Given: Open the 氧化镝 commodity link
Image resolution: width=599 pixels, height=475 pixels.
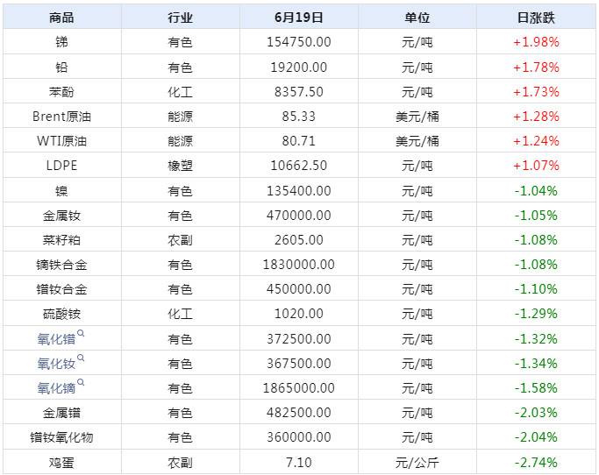Looking at the screenshot, I should point(56,388).
